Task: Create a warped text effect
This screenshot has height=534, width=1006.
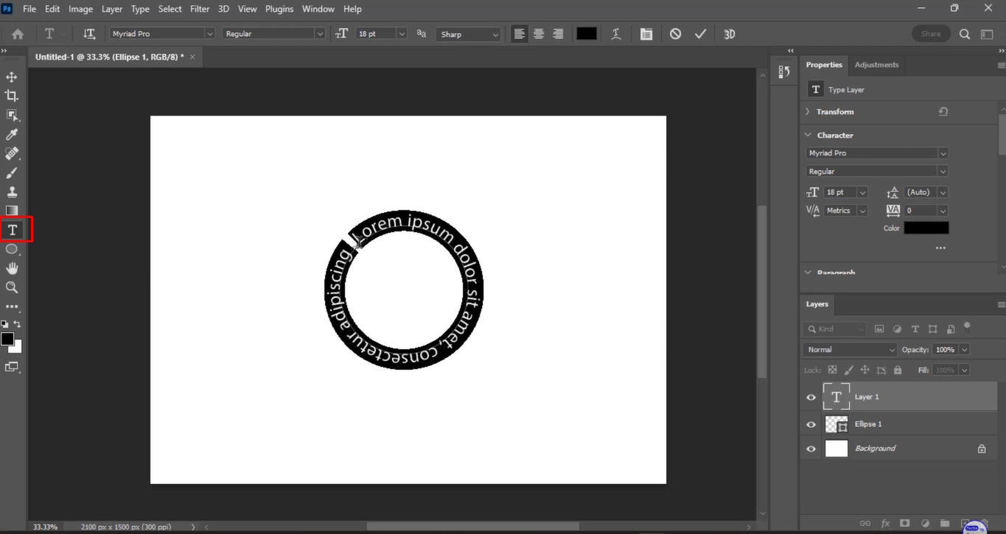Action: coord(616,33)
